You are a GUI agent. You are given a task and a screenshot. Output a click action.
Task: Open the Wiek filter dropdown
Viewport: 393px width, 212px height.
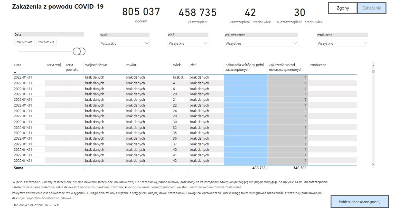(x=125, y=43)
